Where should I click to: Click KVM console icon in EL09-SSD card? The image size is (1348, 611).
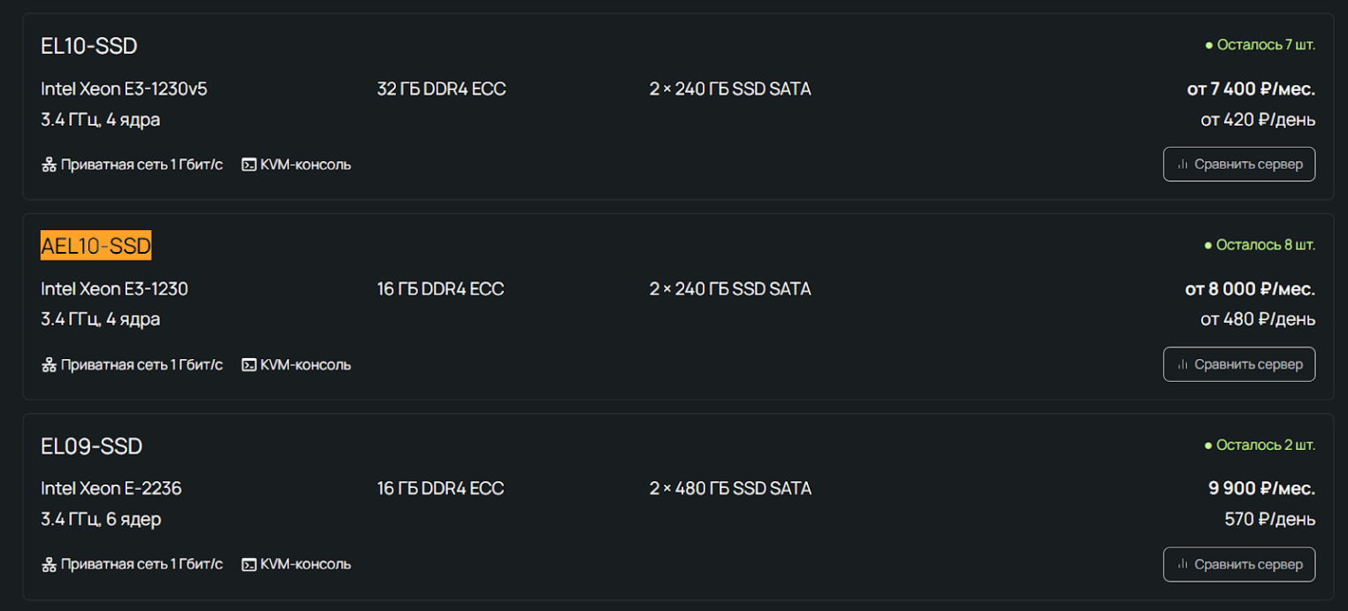(x=249, y=564)
